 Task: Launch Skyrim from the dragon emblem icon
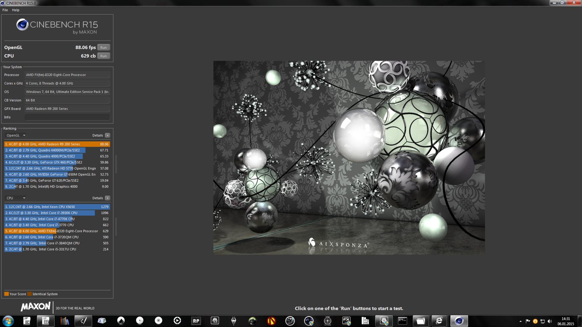[x=234, y=321]
